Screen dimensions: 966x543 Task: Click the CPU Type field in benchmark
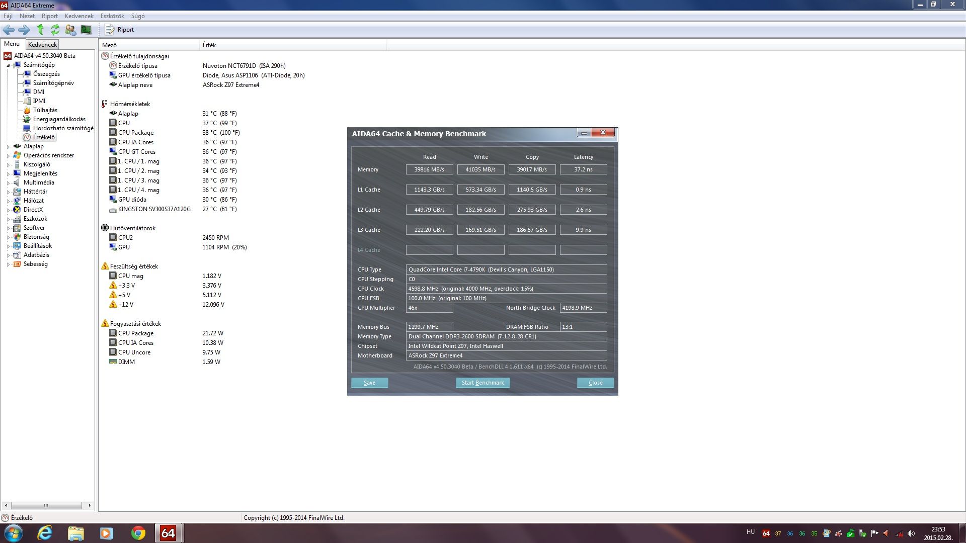click(x=506, y=269)
